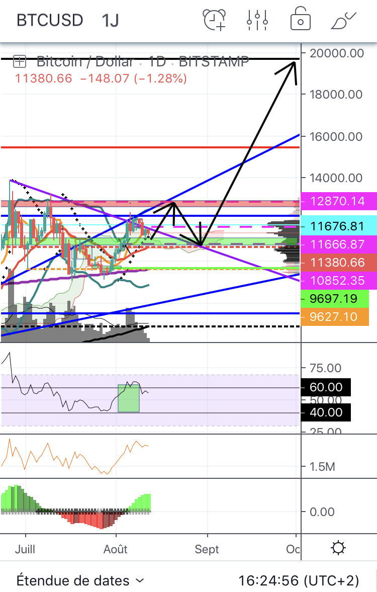Change the 1J timeframe interval
Viewport: 377px width, 592px height.
click(x=110, y=21)
